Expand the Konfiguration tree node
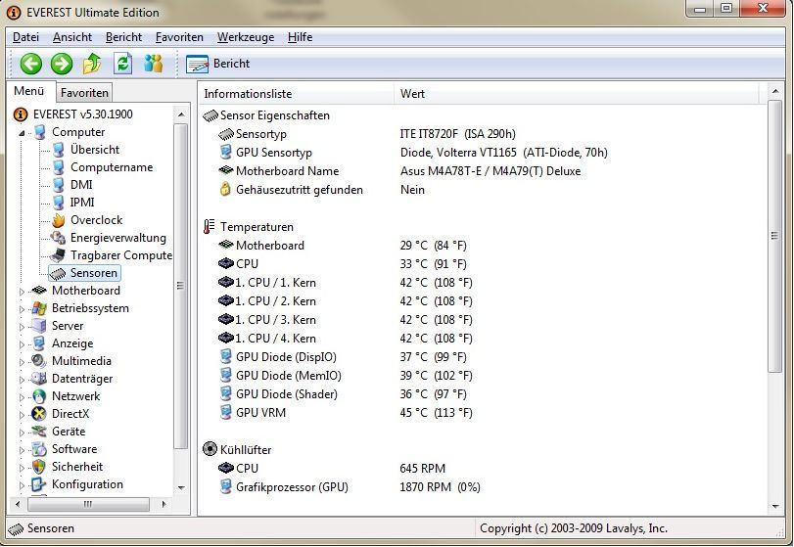Screen dimensions: 794x547 pos(22,485)
